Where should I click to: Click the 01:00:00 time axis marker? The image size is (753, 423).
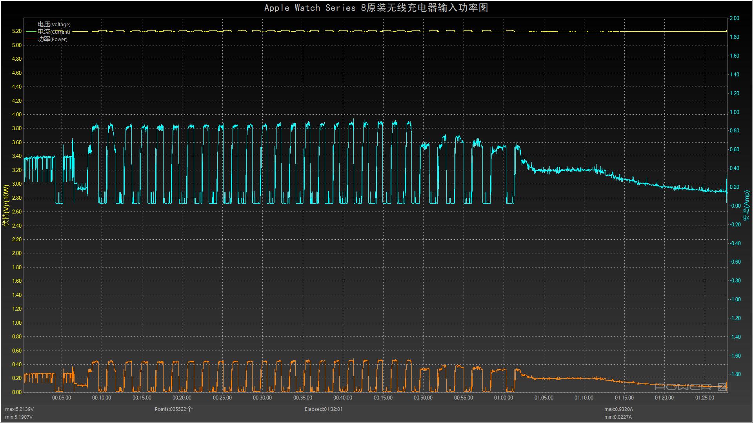point(503,398)
